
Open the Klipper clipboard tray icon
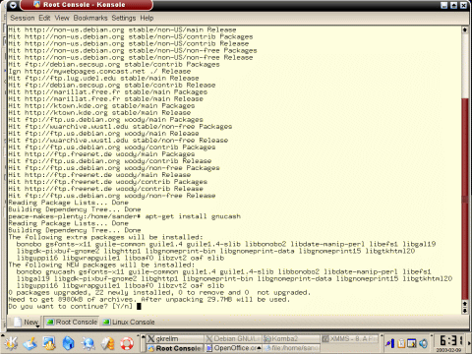[x=401, y=343]
